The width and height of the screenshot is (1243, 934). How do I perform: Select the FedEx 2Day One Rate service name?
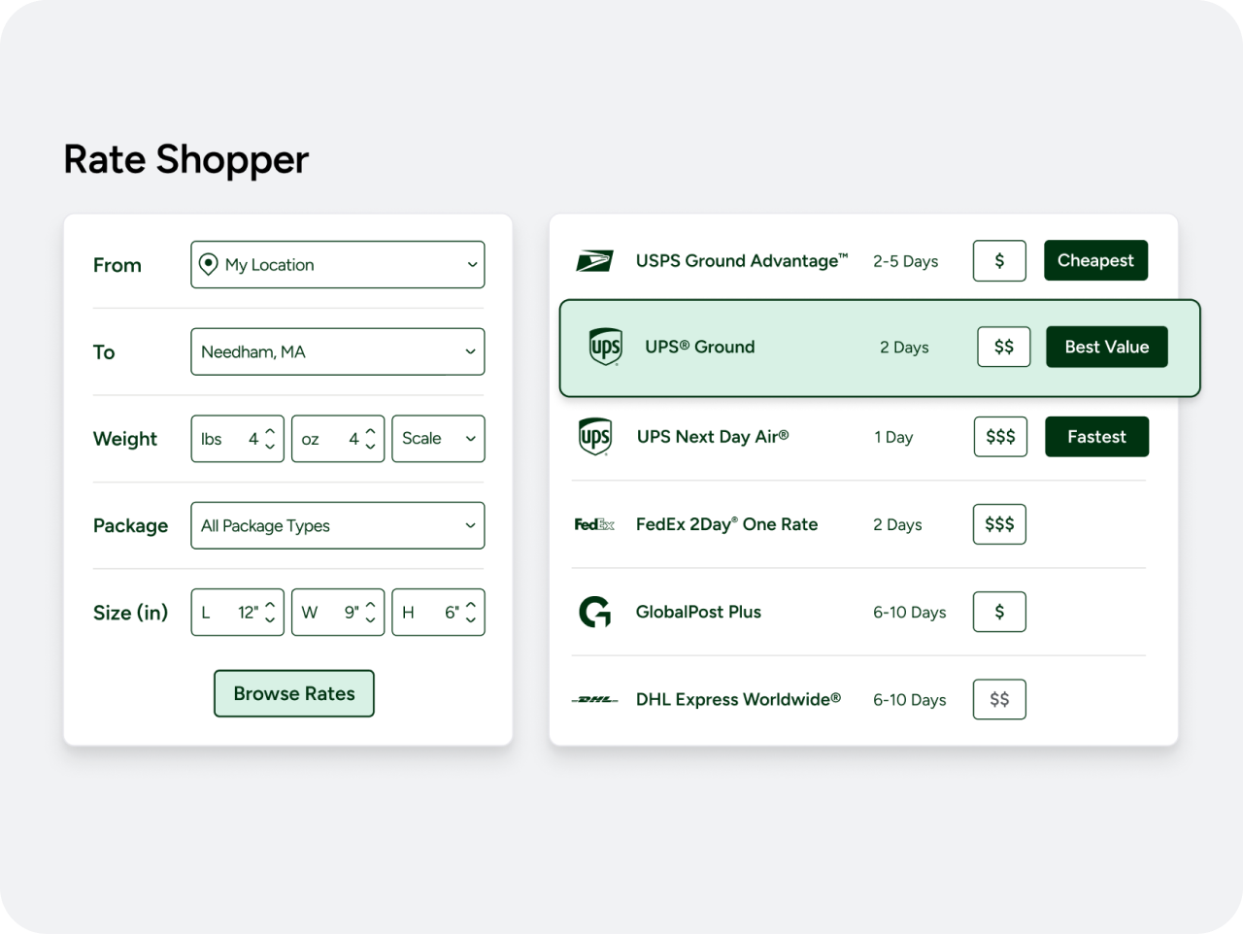click(726, 524)
